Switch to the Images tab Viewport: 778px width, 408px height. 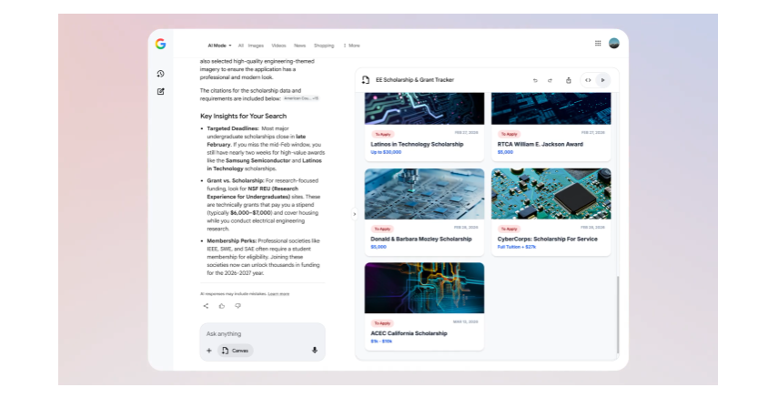click(256, 45)
